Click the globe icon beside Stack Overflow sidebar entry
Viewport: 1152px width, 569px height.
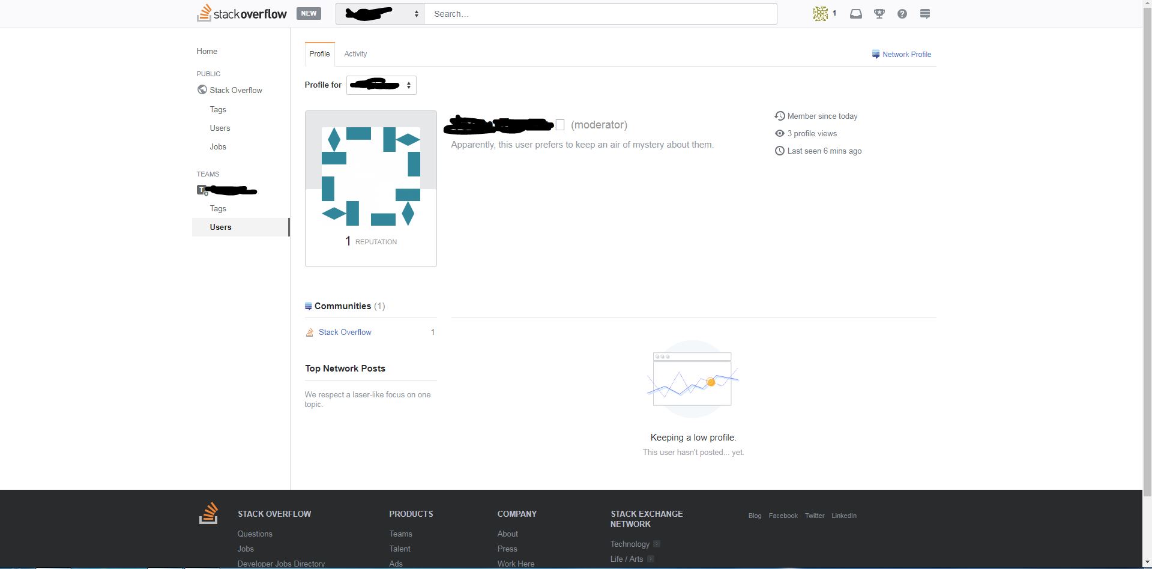point(202,89)
